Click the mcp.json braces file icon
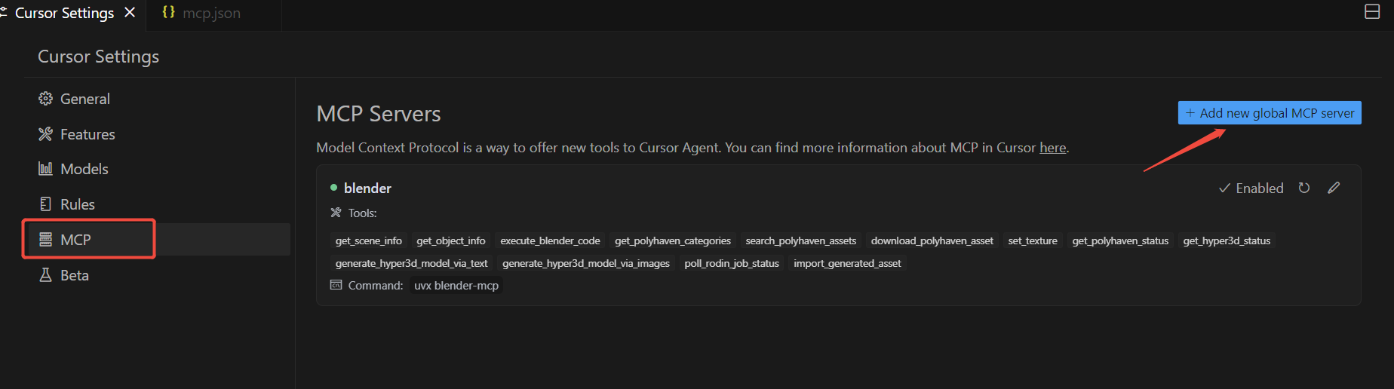Viewport: 1394px width, 389px height. point(168,12)
